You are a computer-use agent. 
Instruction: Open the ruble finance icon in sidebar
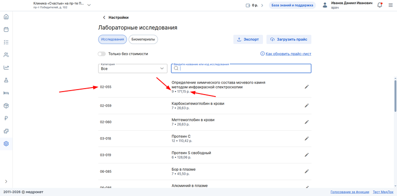coord(6,118)
